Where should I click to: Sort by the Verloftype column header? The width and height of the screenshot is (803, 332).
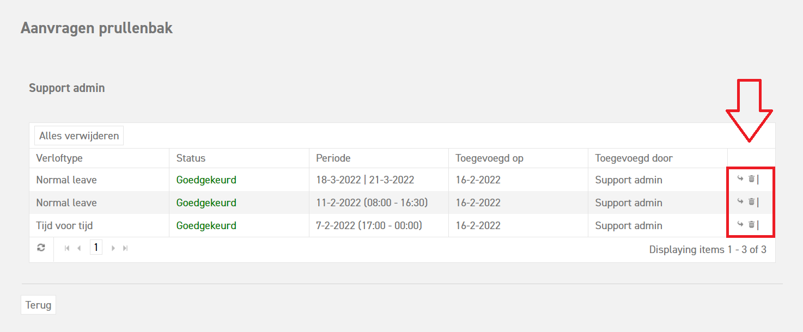[59, 158]
